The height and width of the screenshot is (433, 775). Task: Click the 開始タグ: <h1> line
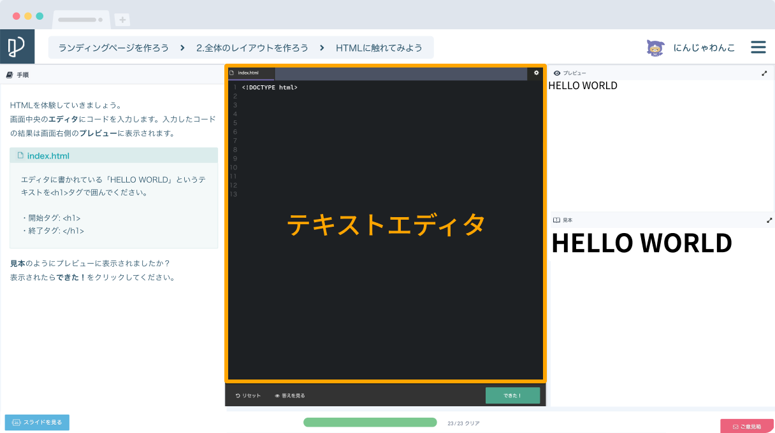click(51, 218)
